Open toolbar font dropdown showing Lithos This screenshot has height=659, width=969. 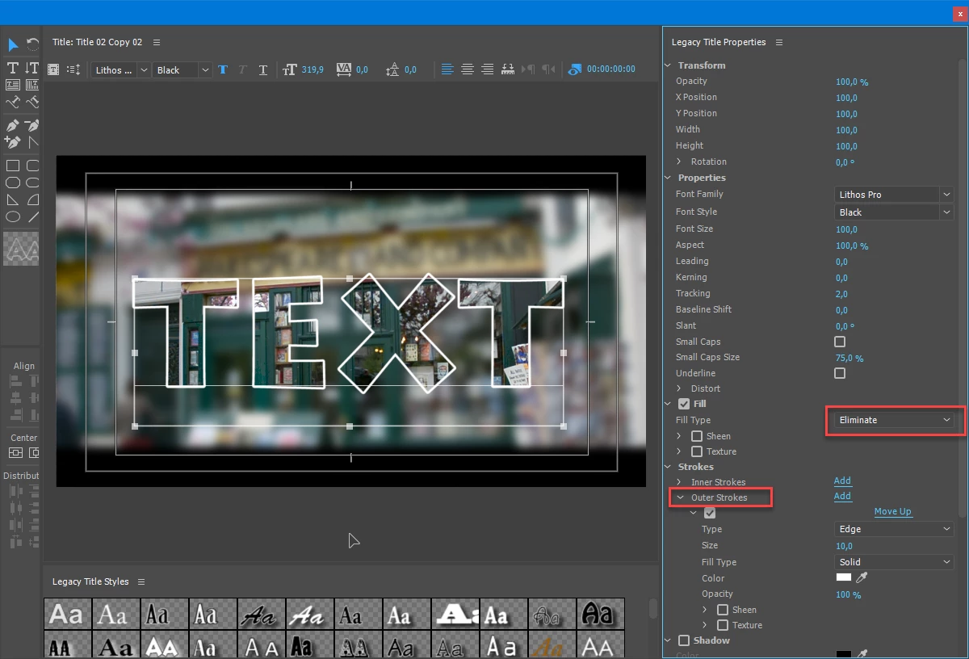121,70
